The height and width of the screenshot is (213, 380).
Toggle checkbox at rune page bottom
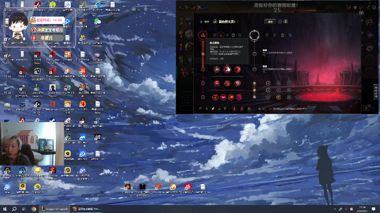click(x=270, y=109)
